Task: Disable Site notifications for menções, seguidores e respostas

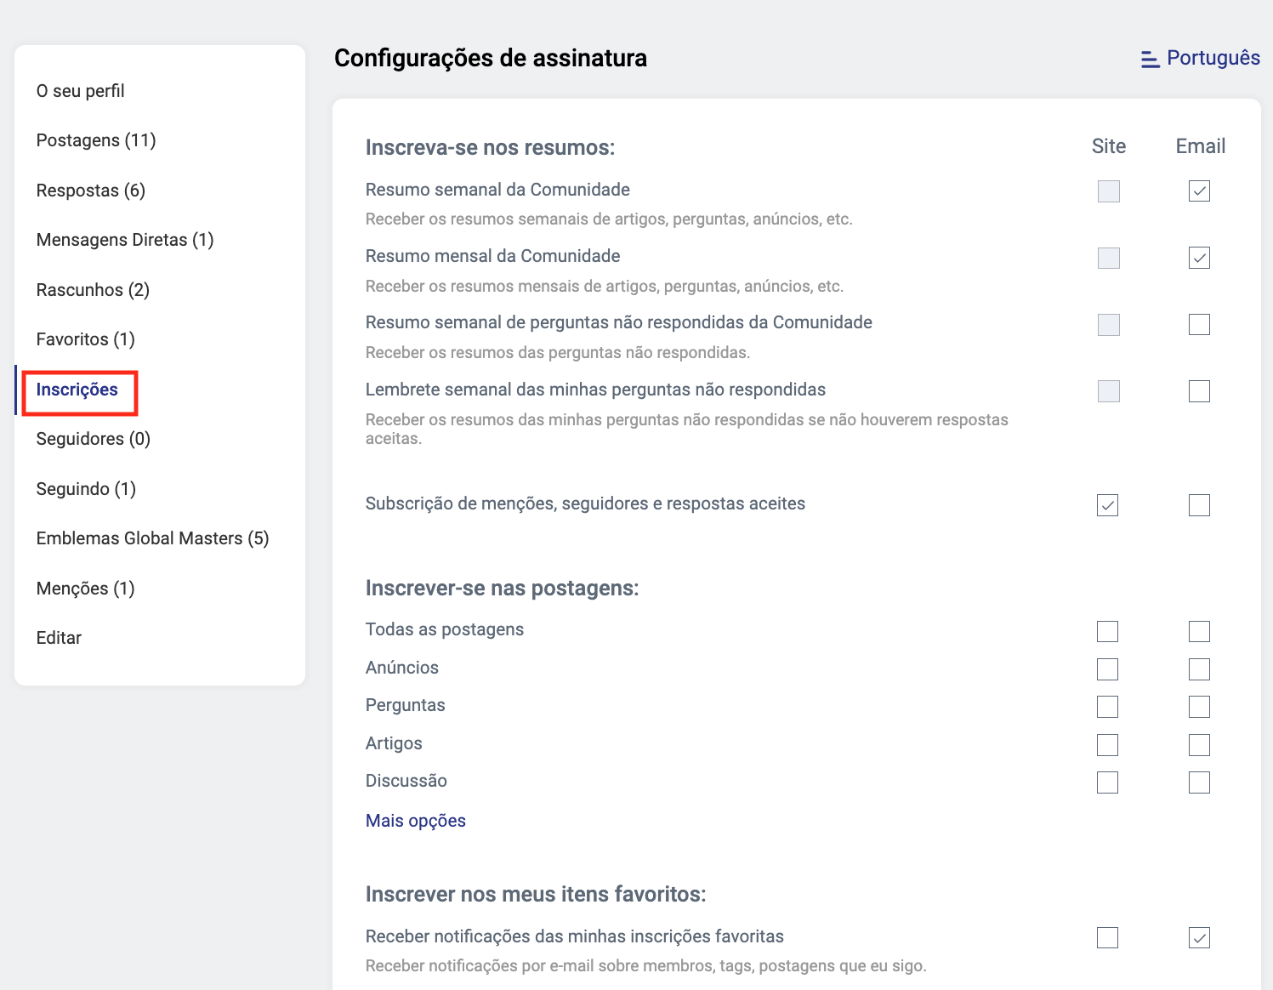Action: point(1107,505)
